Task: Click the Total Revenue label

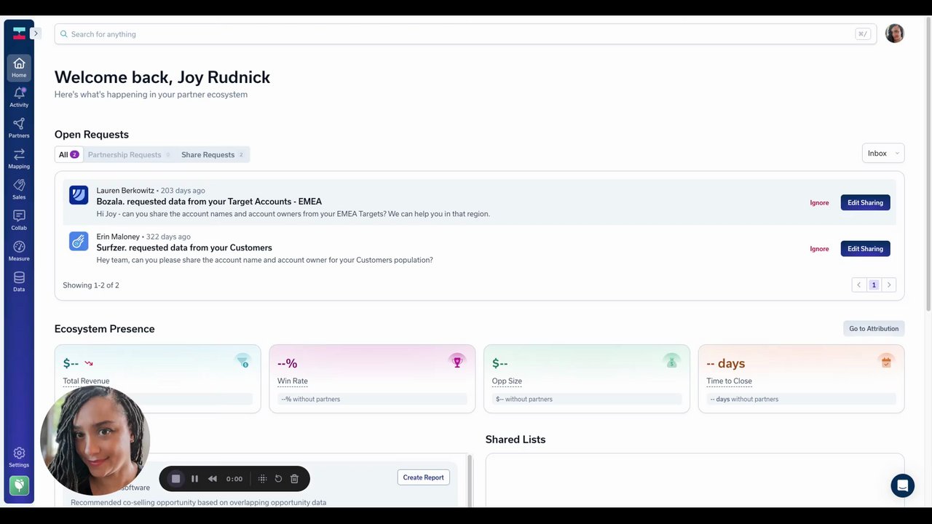Action: [86, 381]
